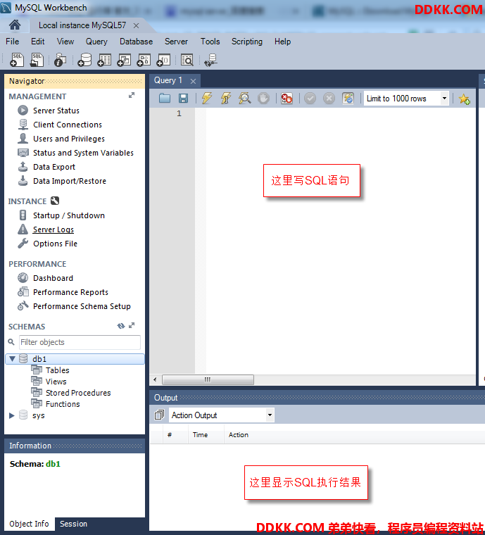485x535 pixels.
Task: Open Startup / Shutdown
Action: (69, 215)
